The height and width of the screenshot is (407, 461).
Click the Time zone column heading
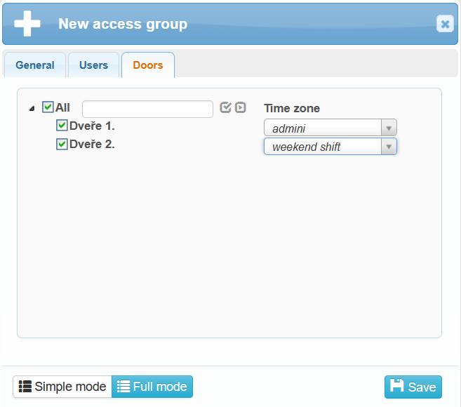pyautogui.click(x=292, y=108)
